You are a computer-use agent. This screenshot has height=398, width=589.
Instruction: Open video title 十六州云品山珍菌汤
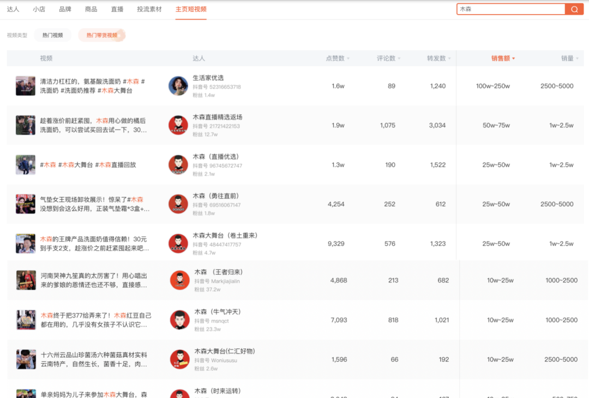tap(94, 359)
